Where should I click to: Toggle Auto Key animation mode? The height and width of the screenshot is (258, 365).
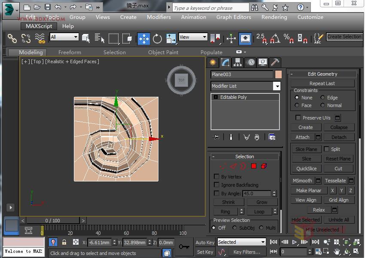coord(205,242)
